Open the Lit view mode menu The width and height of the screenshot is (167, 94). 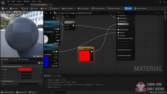point(18,13)
